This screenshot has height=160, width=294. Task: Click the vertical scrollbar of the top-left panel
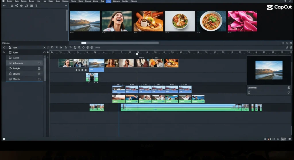point(67,20)
